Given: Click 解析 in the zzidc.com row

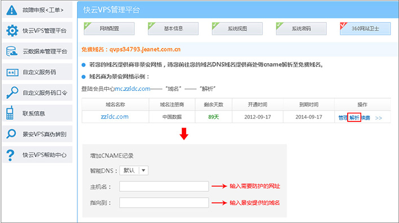Looking at the screenshot, I should (354, 117).
